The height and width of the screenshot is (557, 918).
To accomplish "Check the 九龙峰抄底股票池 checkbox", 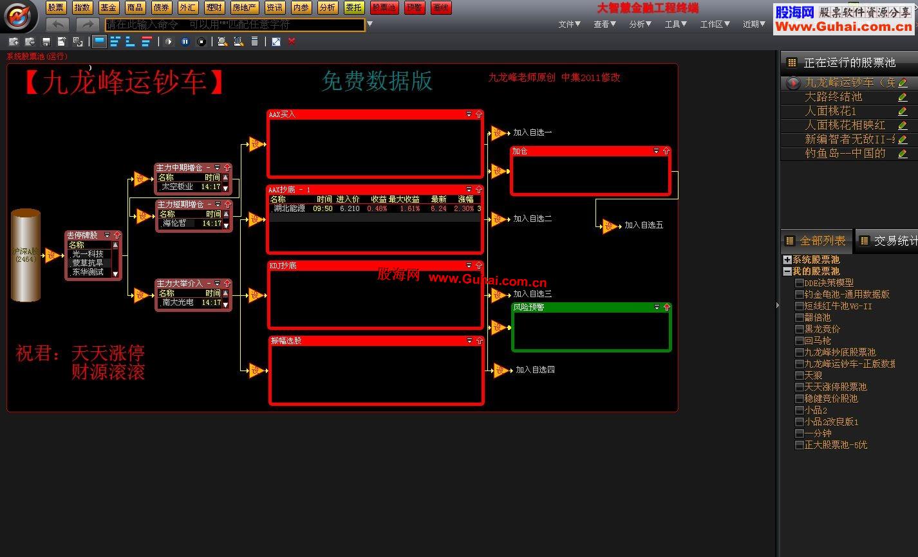I will coord(799,352).
